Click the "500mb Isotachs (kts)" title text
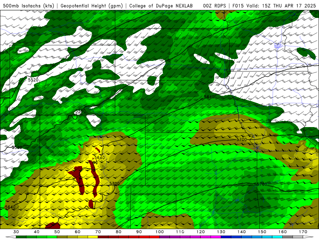The image size is (319, 239). tap(29, 6)
